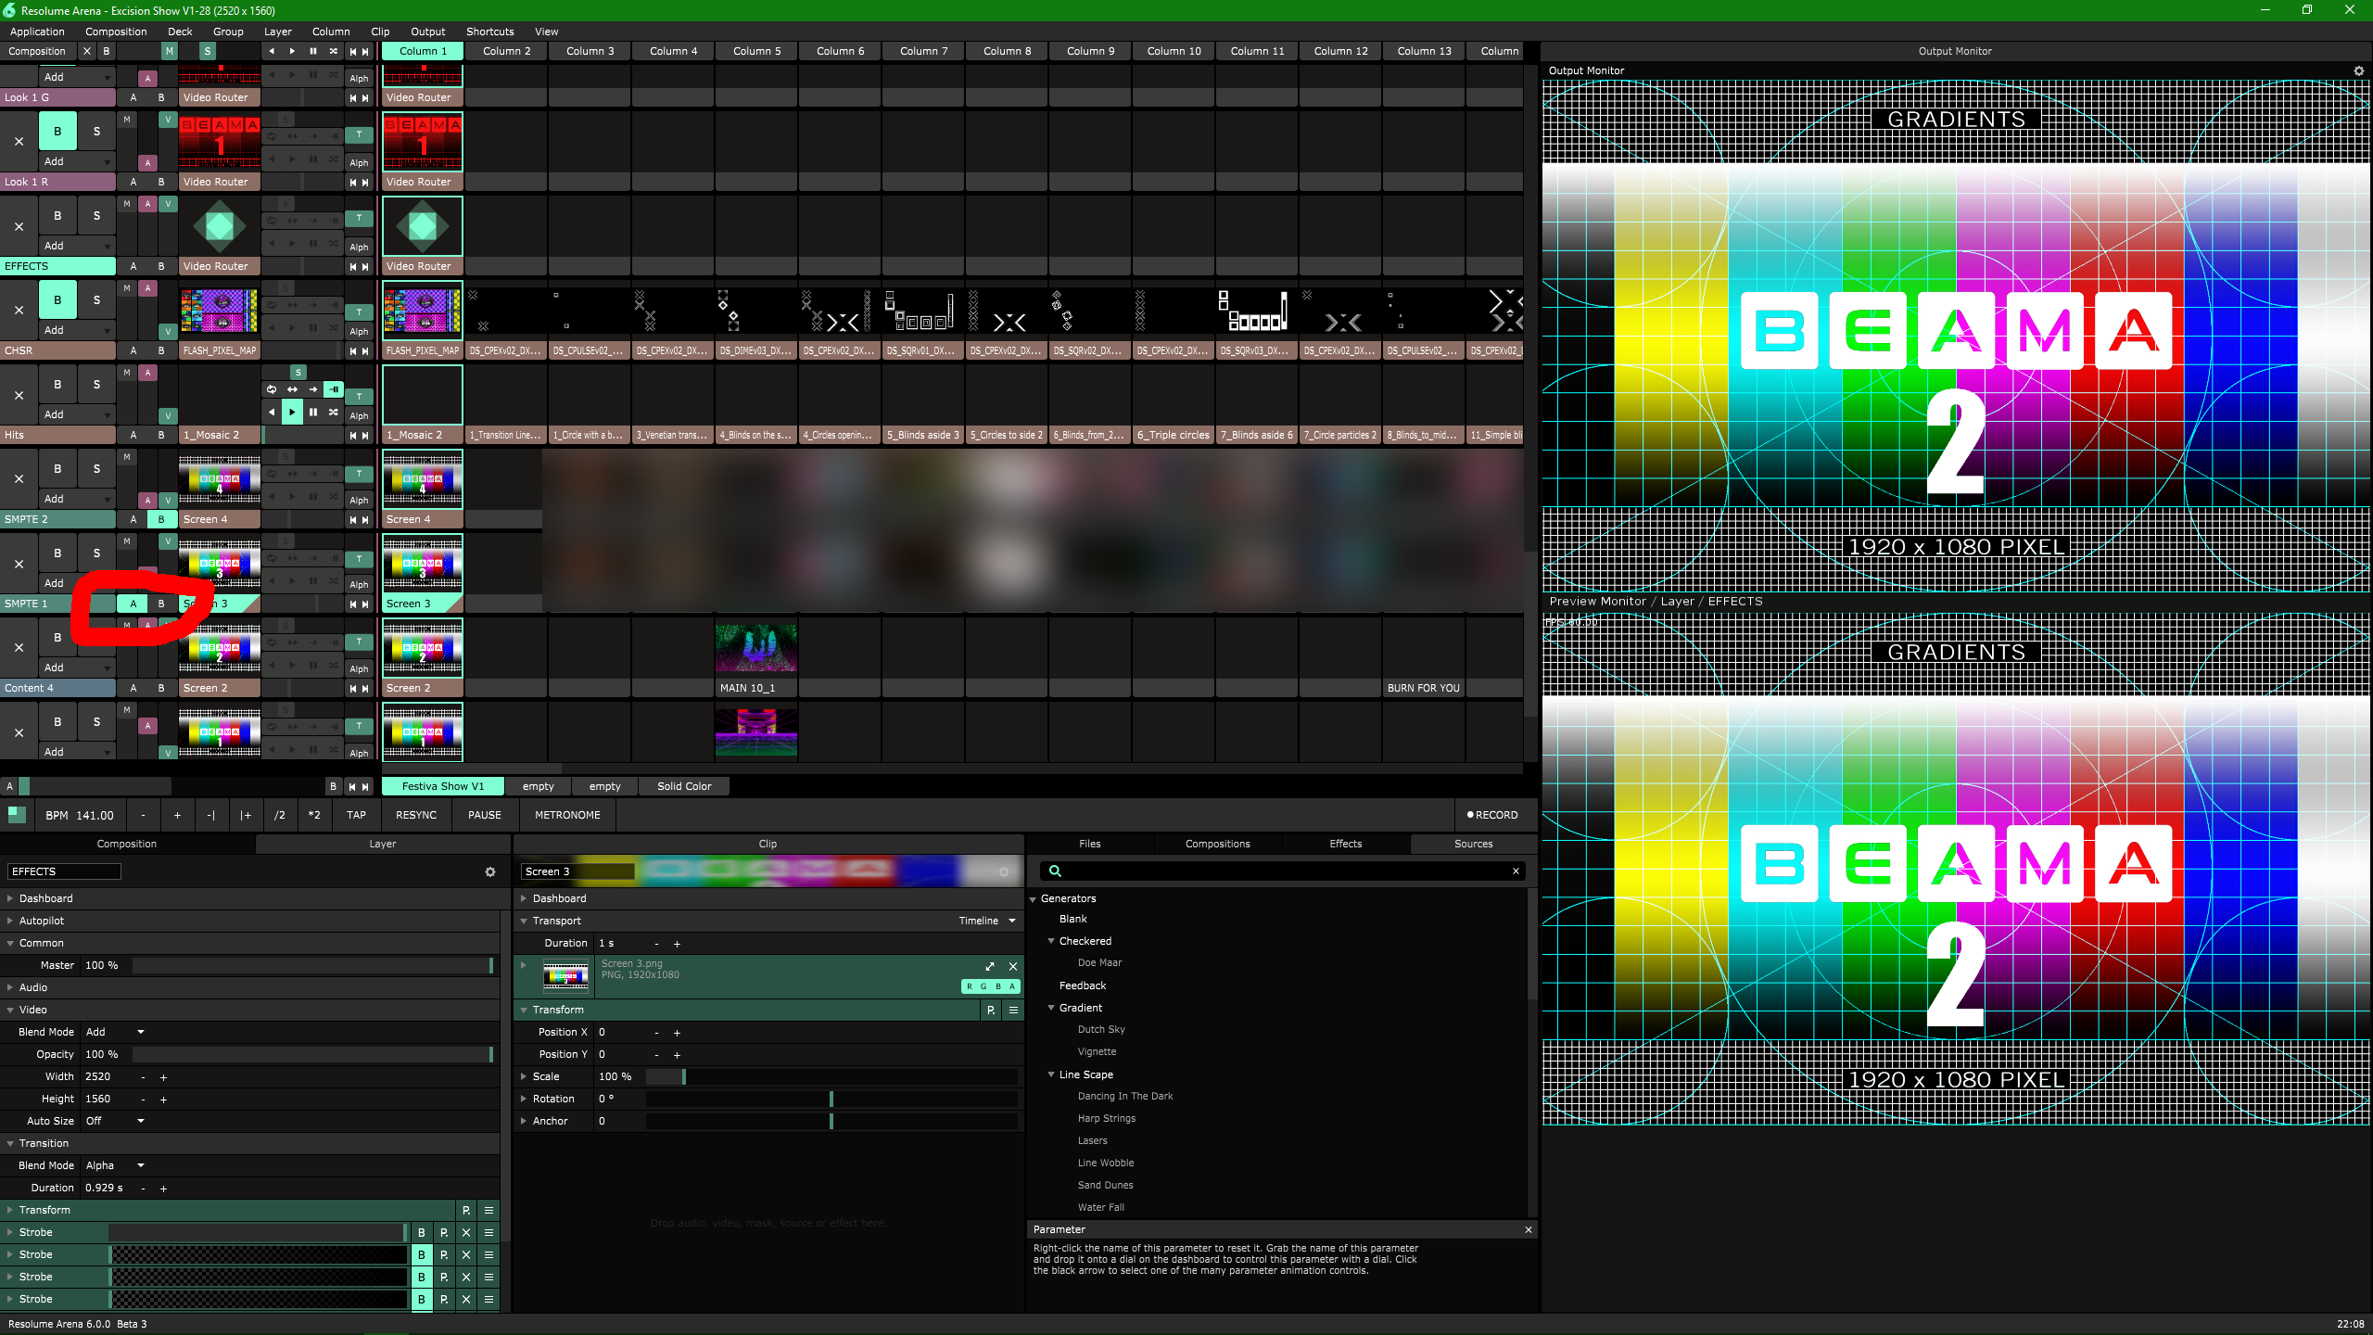Open EFFECTS layer panel settings gear

490,871
